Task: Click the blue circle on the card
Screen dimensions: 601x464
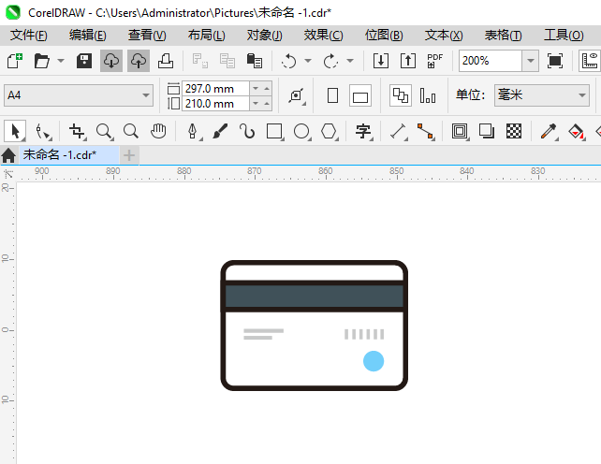Action: click(x=374, y=361)
